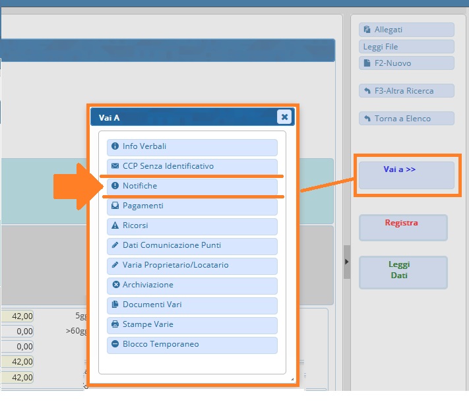Click the exclamation icon next to Notifiche
The width and height of the screenshot is (469, 412).
tap(115, 186)
